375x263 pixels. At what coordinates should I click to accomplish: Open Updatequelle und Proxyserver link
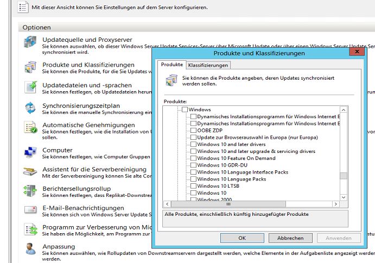coord(87,40)
